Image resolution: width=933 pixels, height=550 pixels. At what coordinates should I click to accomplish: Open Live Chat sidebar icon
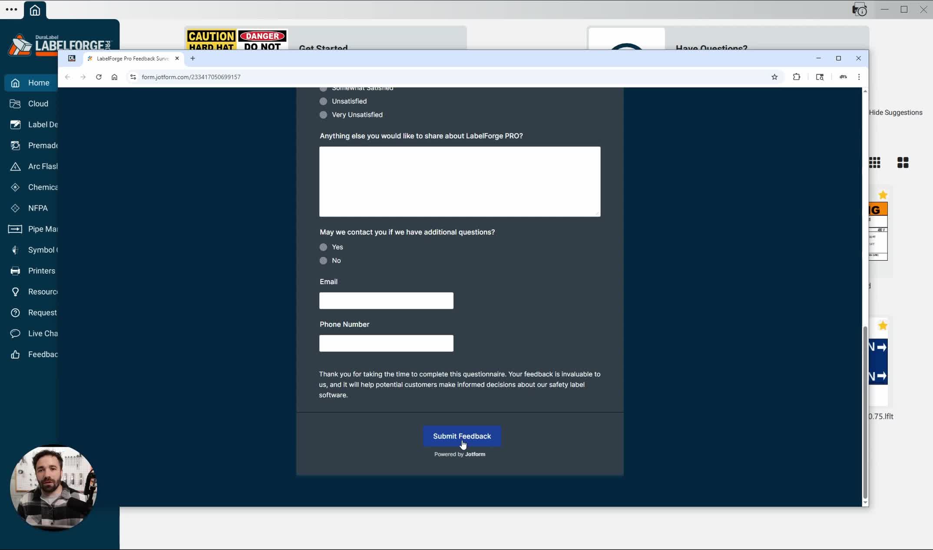click(x=15, y=333)
